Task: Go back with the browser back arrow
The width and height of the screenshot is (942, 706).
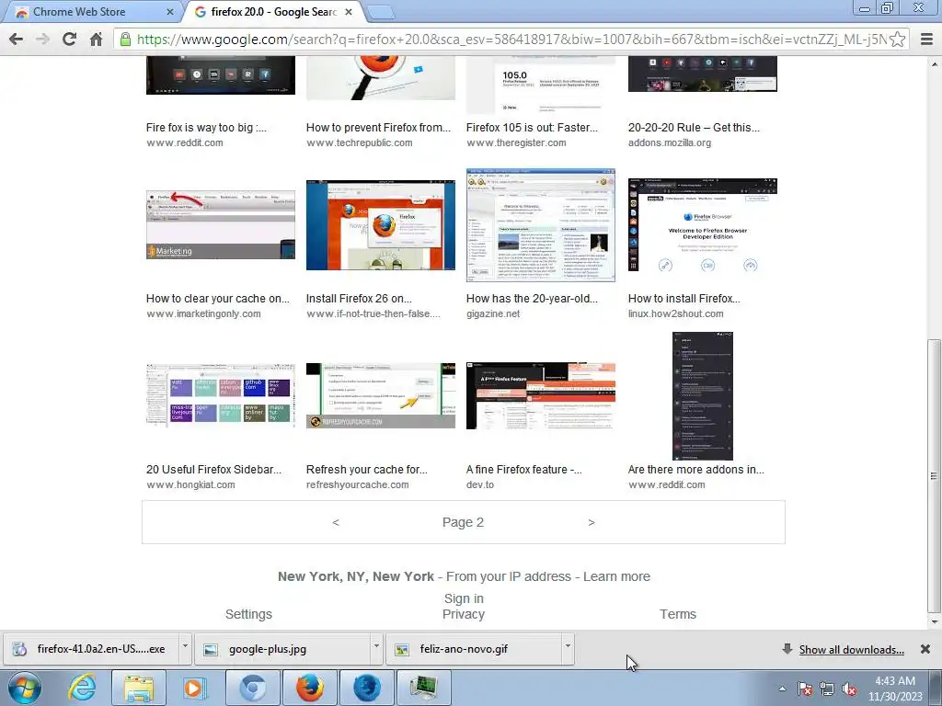Action: coord(17,40)
